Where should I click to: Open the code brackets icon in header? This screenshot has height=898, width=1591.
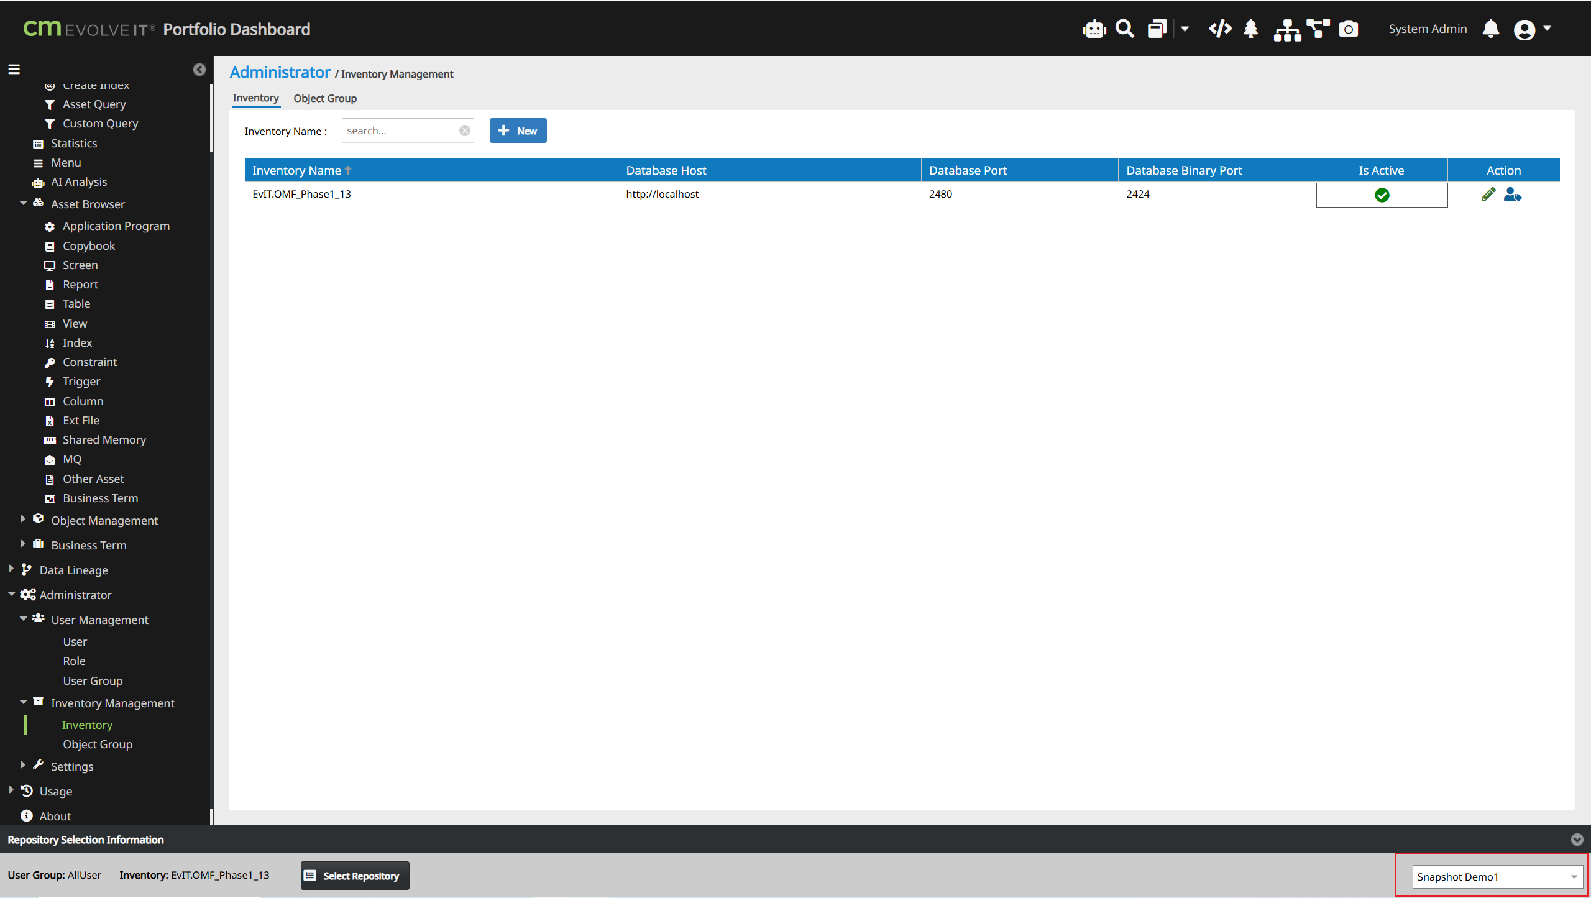click(x=1220, y=29)
